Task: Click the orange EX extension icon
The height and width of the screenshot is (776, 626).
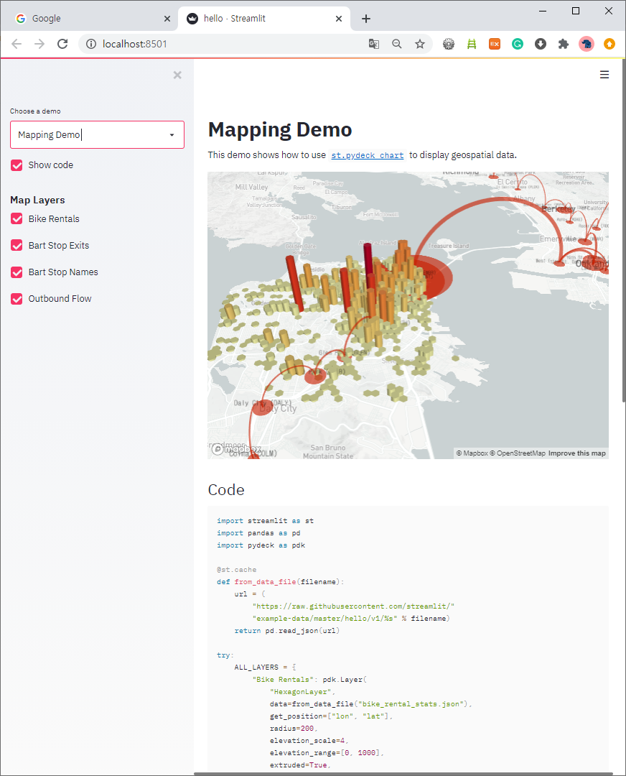Action: (495, 44)
